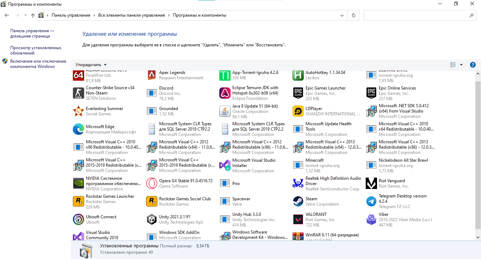
Task: Open the Упорядочить dropdown menu
Action: pyautogui.click(x=91, y=65)
